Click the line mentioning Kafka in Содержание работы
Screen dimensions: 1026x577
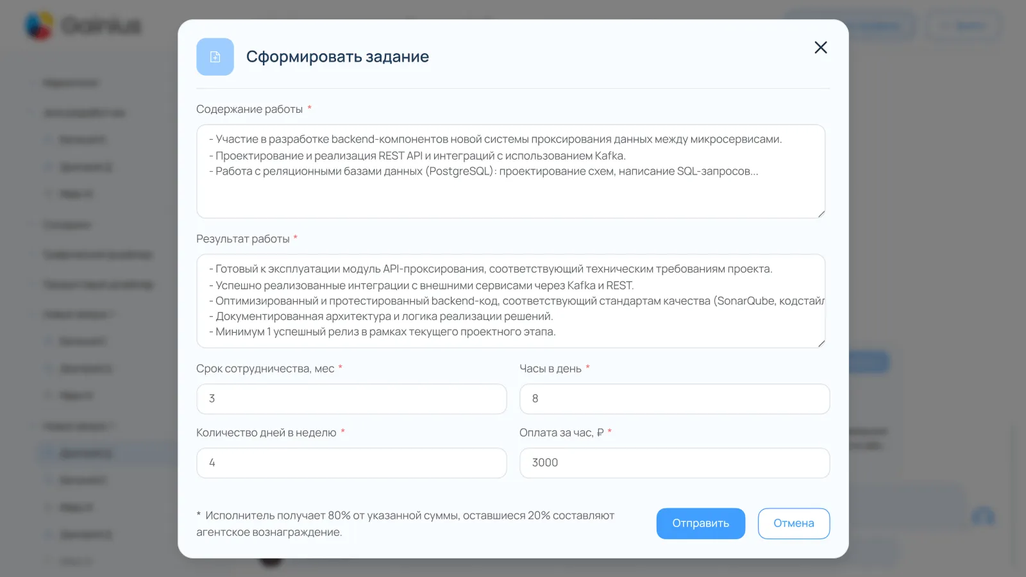[x=417, y=156]
